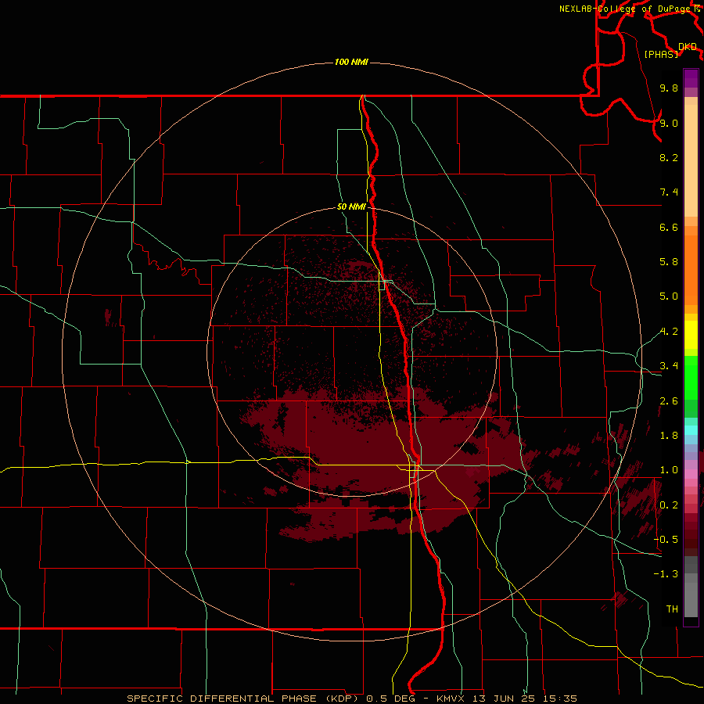The image size is (704, 704).
Task: Click the 1.8 scale value
Action: [669, 436]
